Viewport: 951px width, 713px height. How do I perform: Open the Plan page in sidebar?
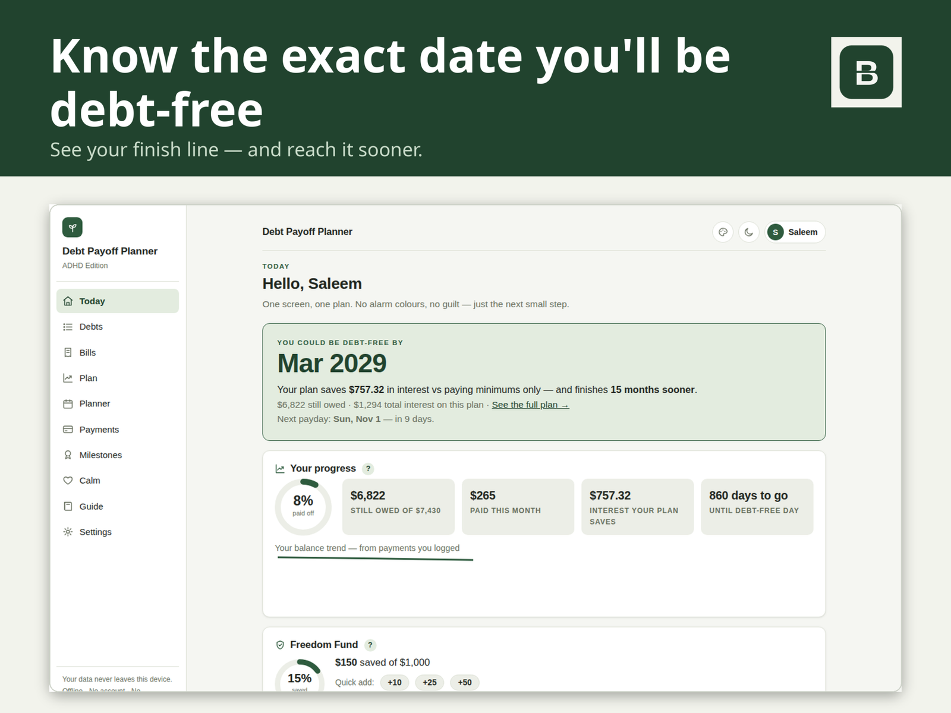[x=118, y=378]
